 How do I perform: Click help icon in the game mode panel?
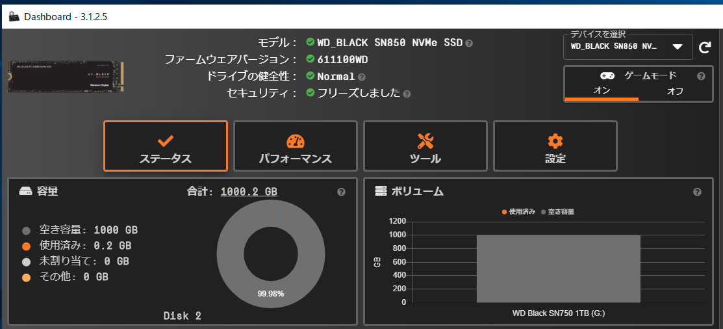pos(701,76)
